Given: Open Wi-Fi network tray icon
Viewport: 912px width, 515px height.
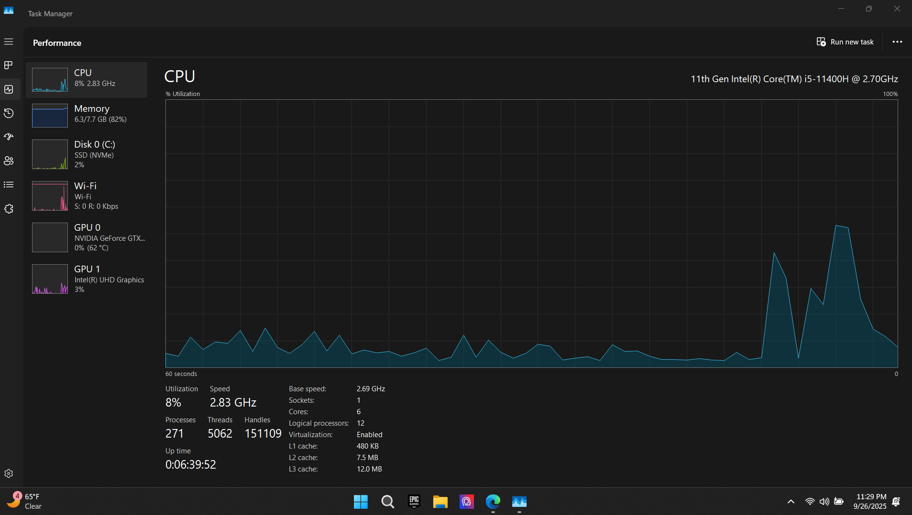Looking at the screenshot, I should click(x=810, y=502).
